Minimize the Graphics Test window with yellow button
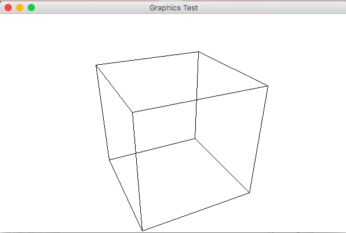Screen dimensions: 346x233 pyautogui.click(x=20, y=8)
